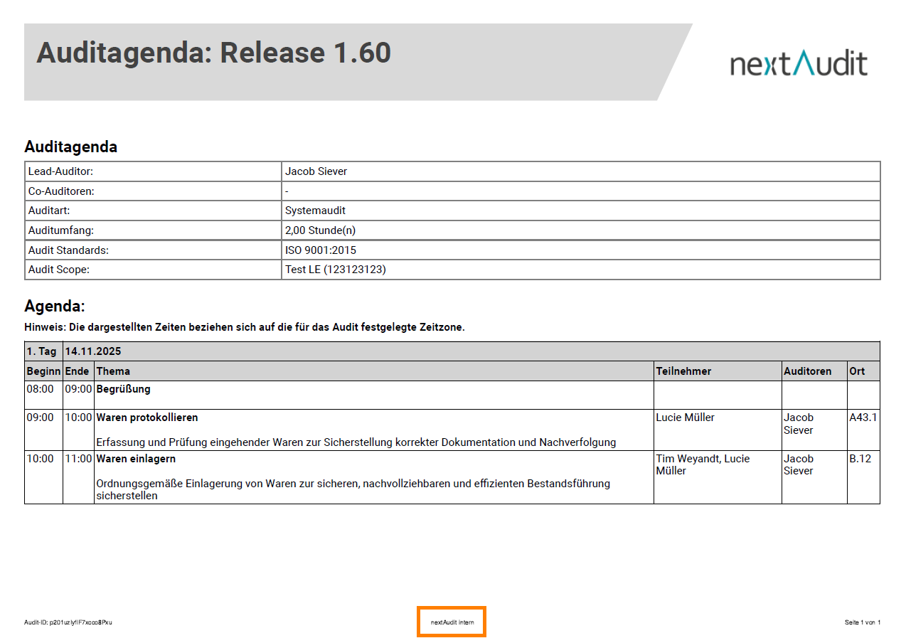Click the Audit Scope value Test LE
Viewport: 906px width, 638px height.
[x=335, y=270]
